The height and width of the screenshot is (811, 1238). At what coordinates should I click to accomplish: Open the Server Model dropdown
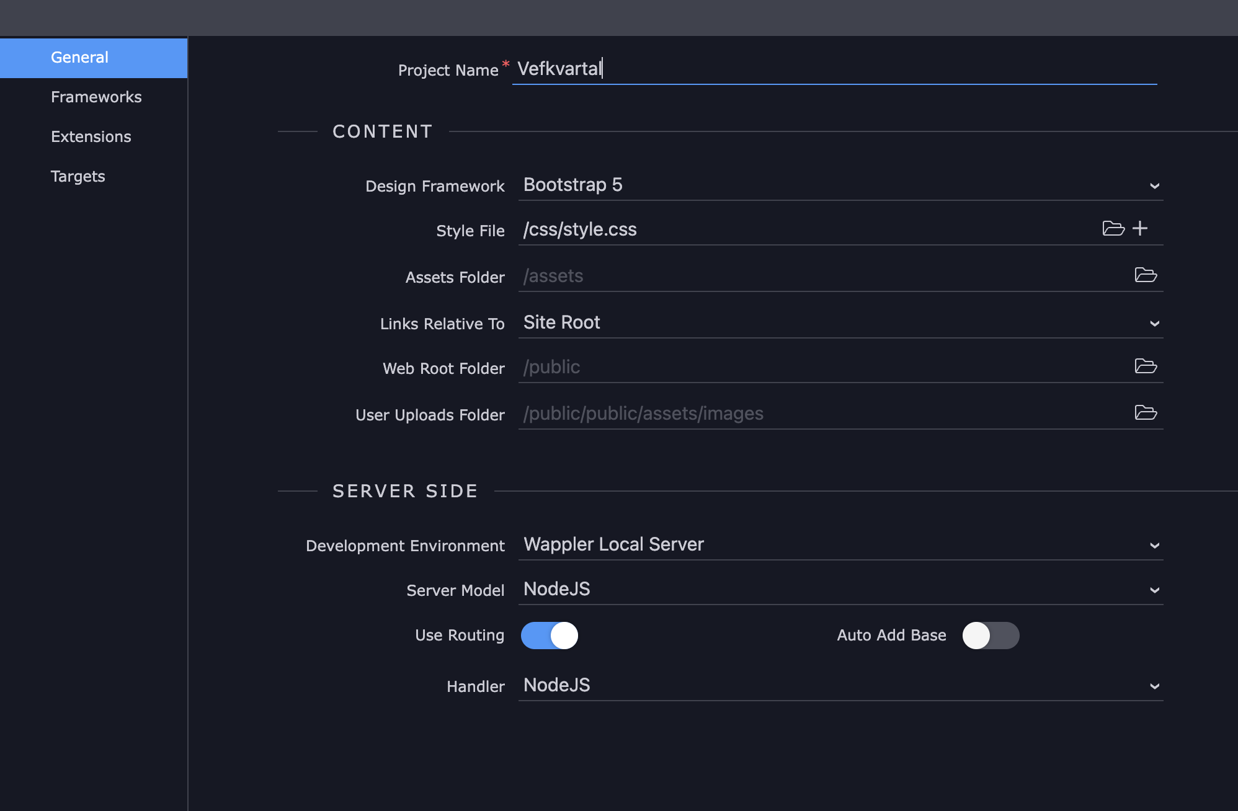[x=840, y=589]
